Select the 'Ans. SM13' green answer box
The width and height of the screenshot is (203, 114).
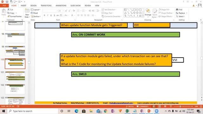tap(126, 74)
